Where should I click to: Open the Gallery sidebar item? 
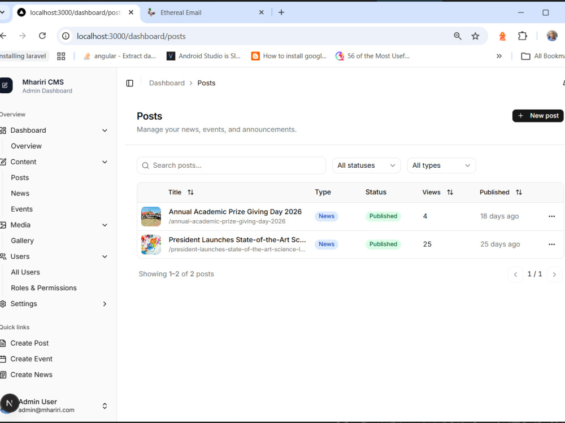[x=22, y=241]
